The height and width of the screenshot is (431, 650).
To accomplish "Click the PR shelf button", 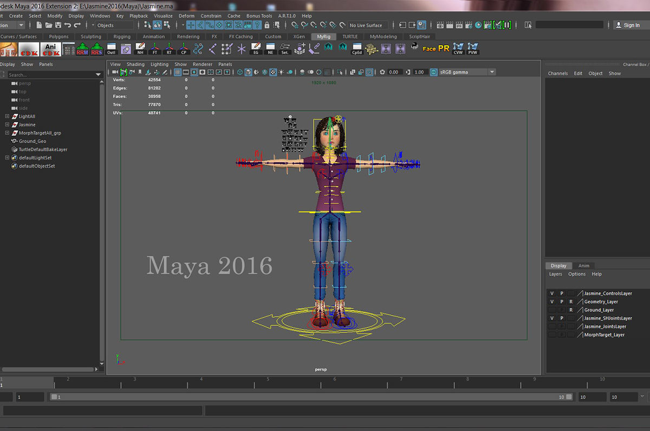I will point(444,48).
